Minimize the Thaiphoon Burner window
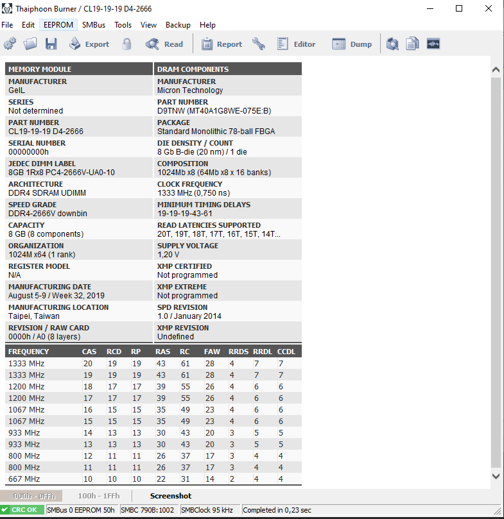 pyautogui.click(x=430, y=8)
